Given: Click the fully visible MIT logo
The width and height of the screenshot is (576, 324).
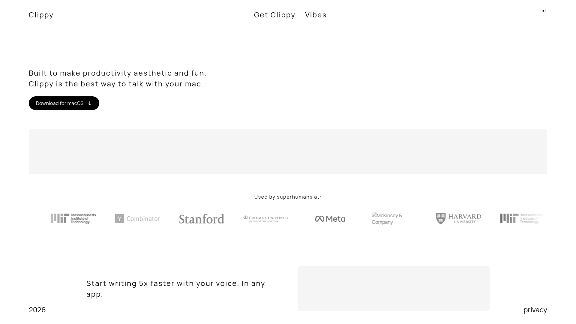Looking at the screenshot, I should point(73,218).
